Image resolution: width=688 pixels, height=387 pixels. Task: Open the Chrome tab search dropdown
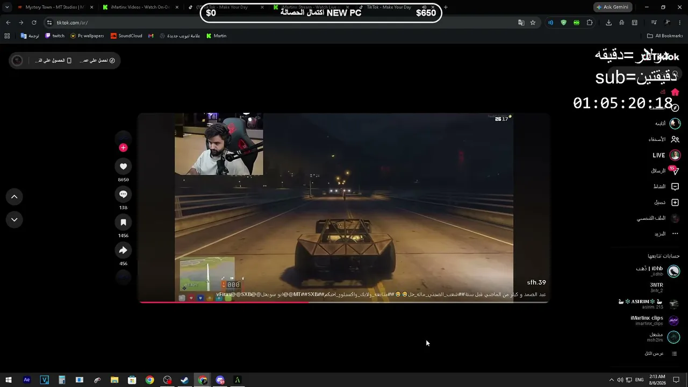coord(7,7)
